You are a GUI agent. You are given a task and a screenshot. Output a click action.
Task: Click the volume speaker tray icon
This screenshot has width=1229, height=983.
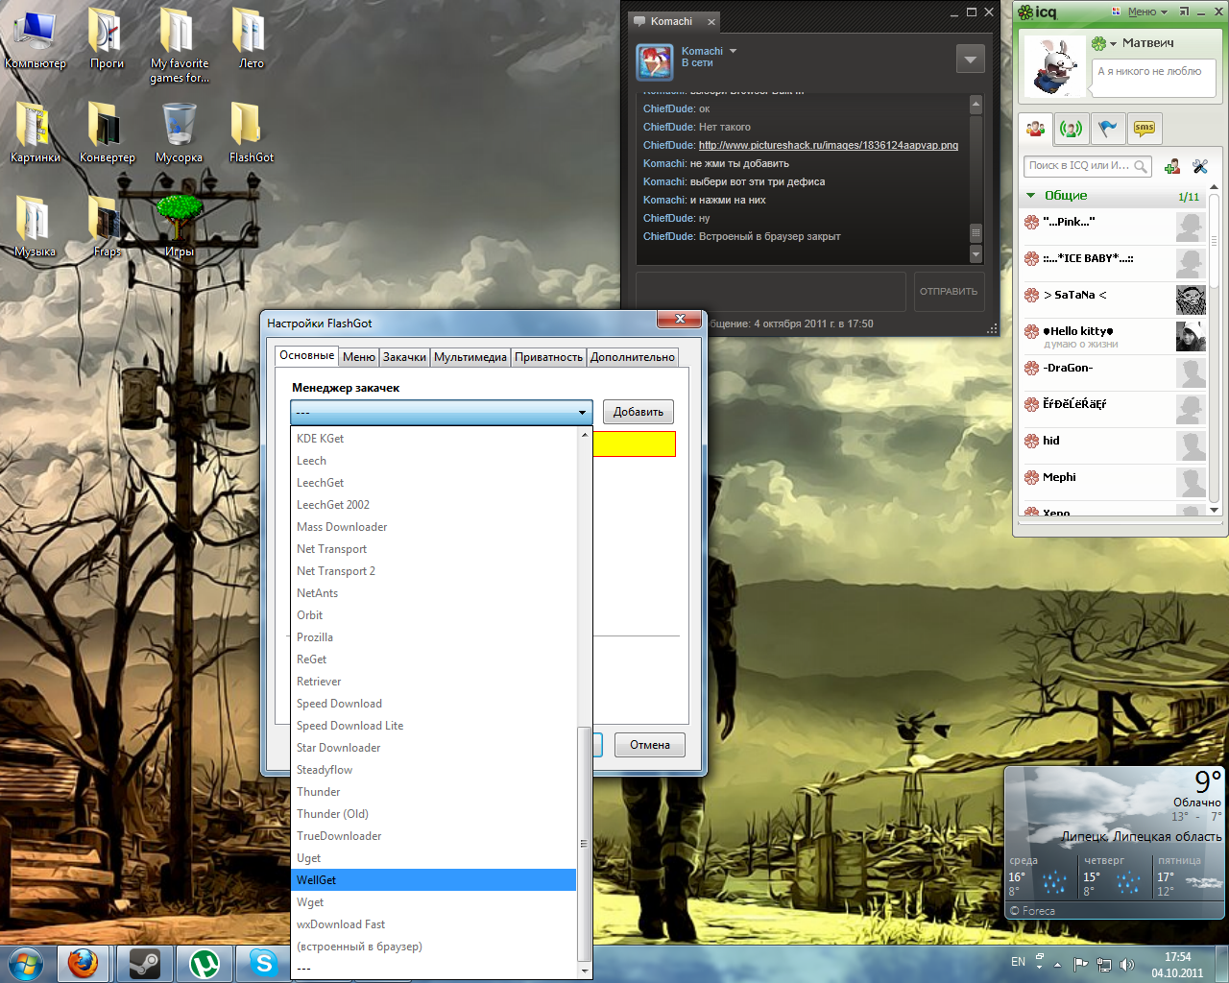pos(1126,965)
